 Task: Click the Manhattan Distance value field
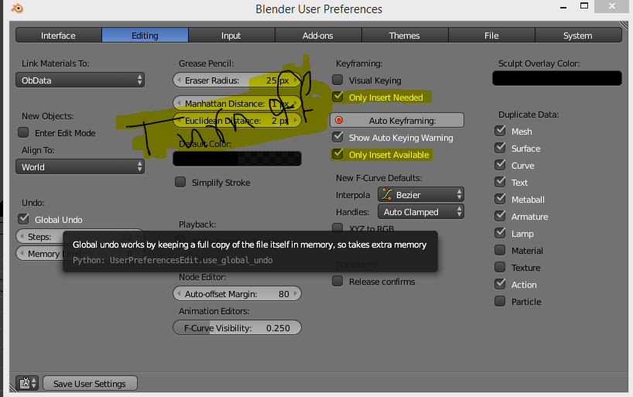(x=237, y=104)
